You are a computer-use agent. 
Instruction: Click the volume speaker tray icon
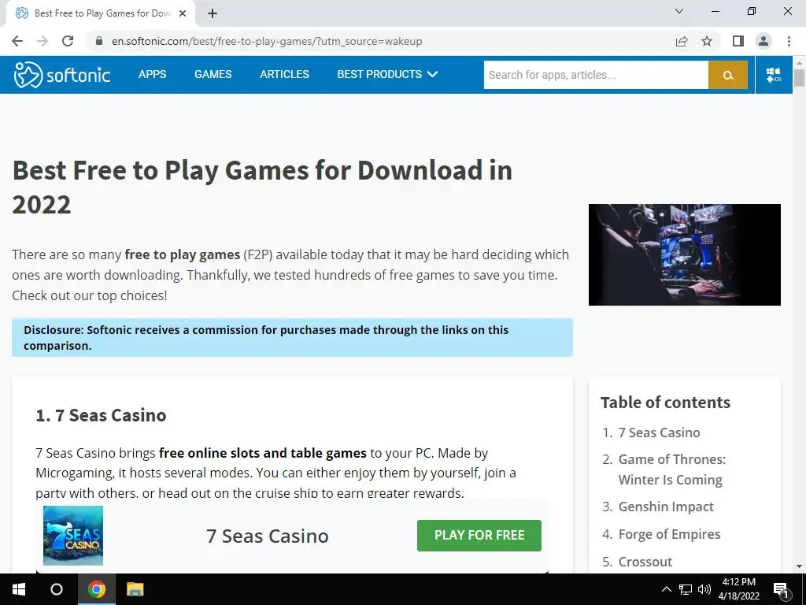coord(704,589)
